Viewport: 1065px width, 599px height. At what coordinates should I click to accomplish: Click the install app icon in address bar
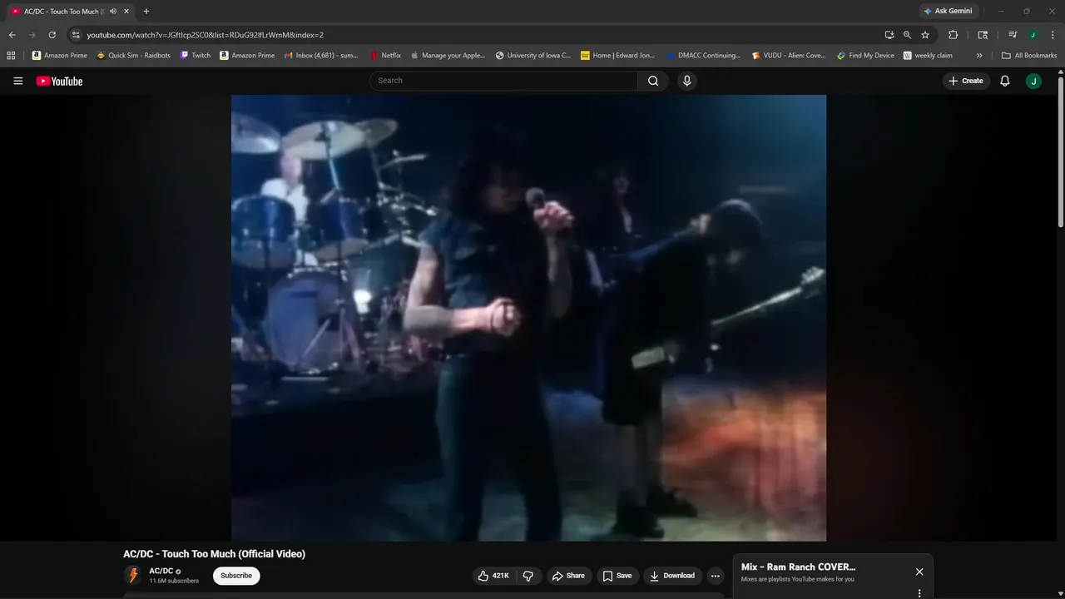(889, 35)
